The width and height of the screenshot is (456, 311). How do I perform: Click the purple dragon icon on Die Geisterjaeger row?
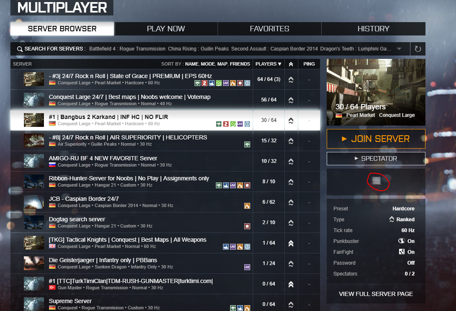(247, 267)
